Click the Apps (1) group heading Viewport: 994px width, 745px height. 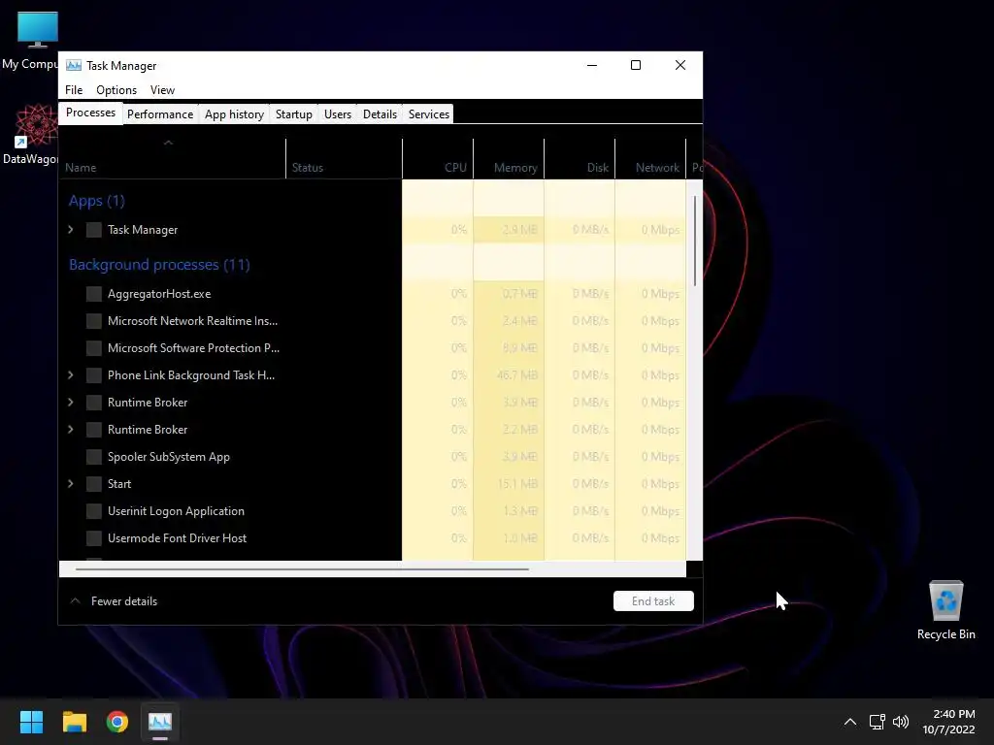pos(96,201)
